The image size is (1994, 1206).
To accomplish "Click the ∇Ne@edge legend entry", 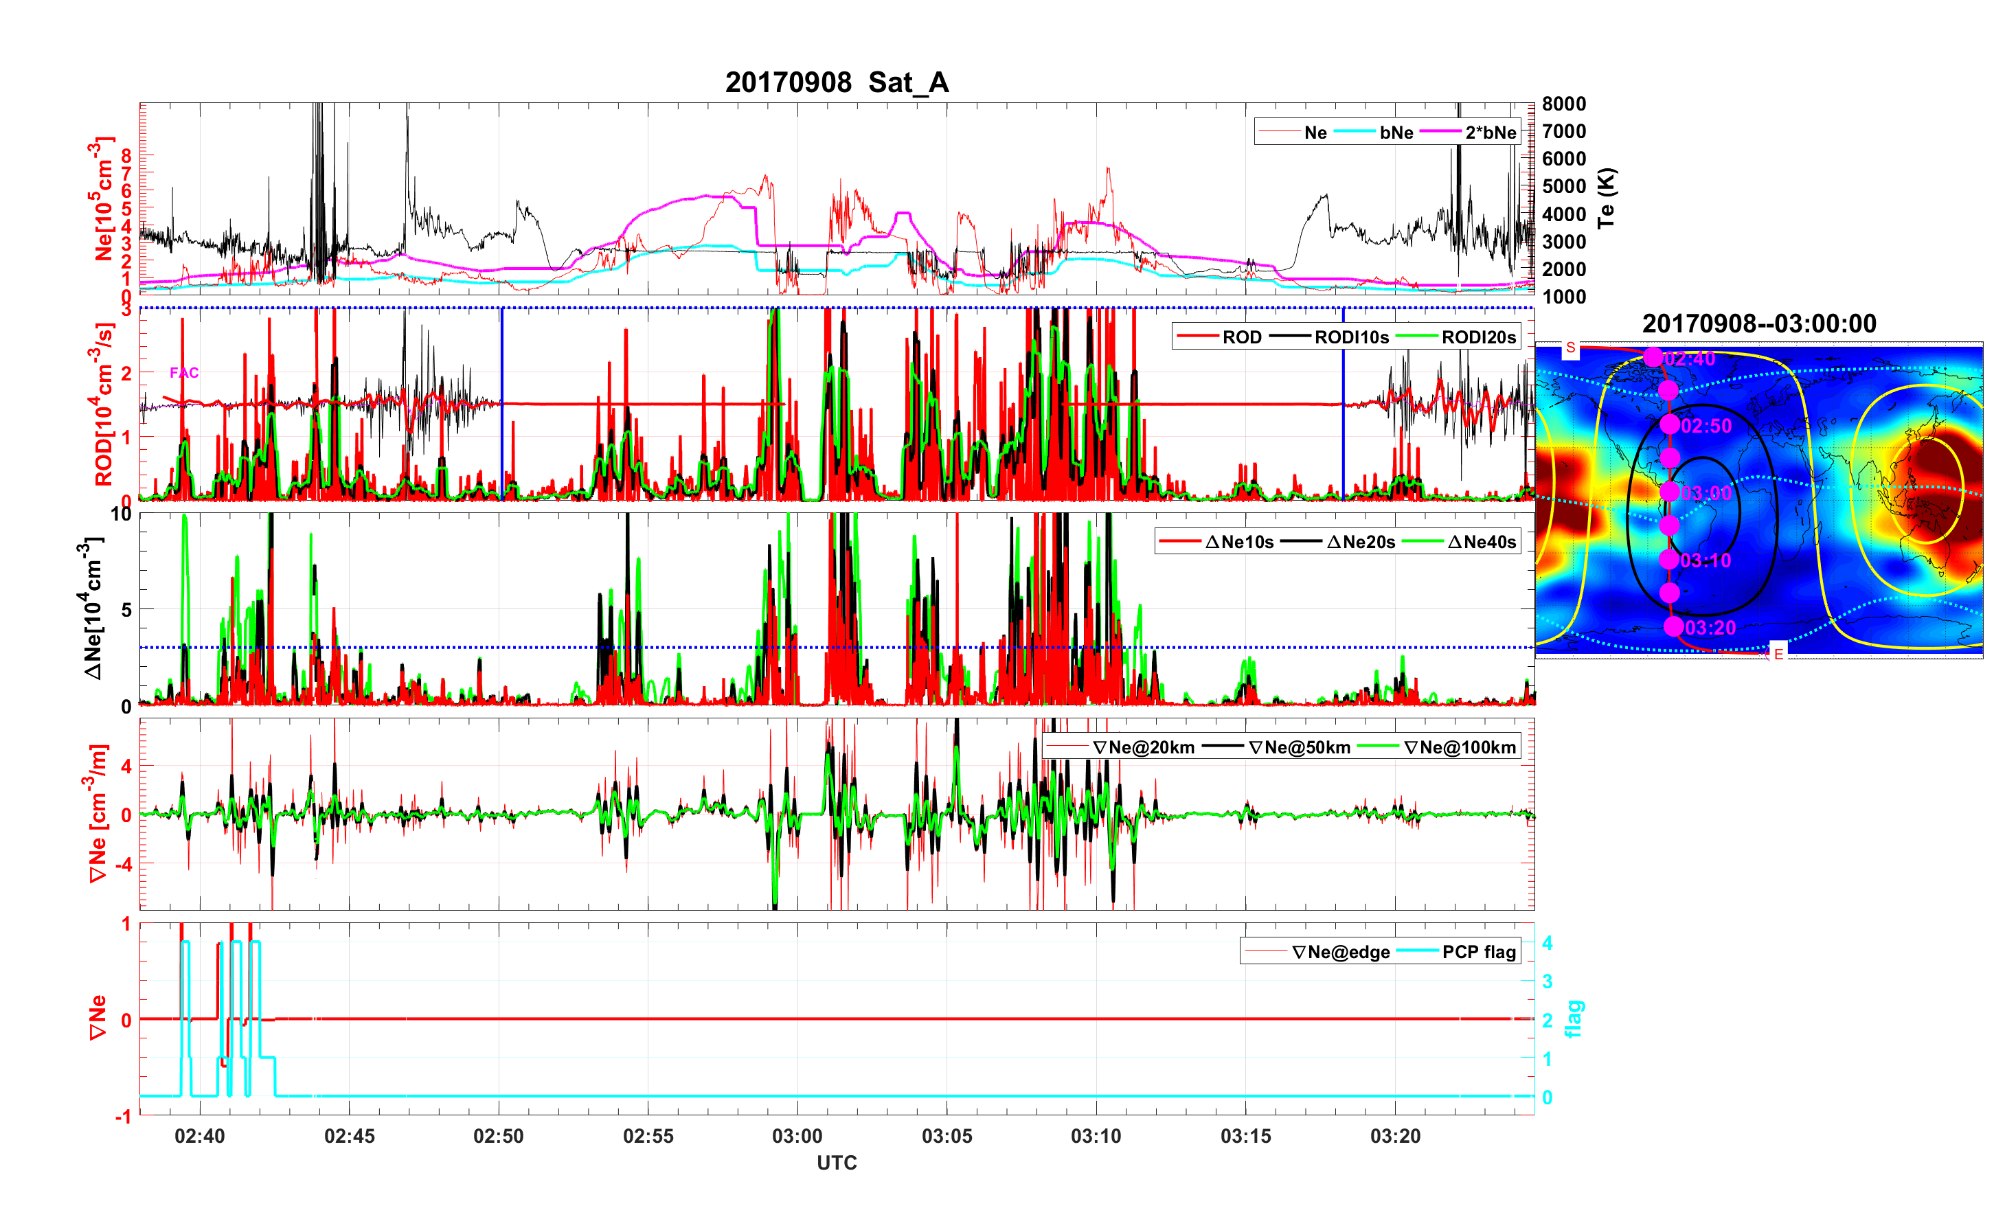I will pos(1340,952).
